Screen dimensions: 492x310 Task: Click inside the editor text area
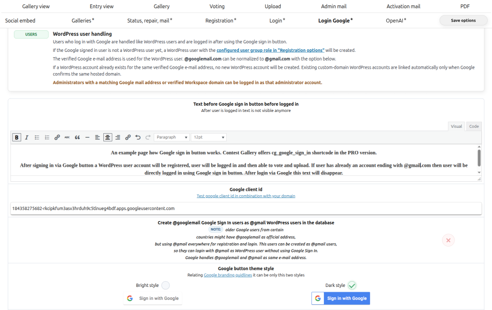244,160
